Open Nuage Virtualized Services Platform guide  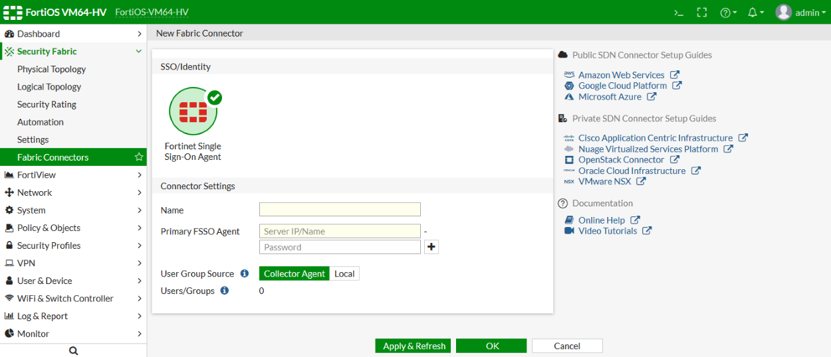point(648,149)
